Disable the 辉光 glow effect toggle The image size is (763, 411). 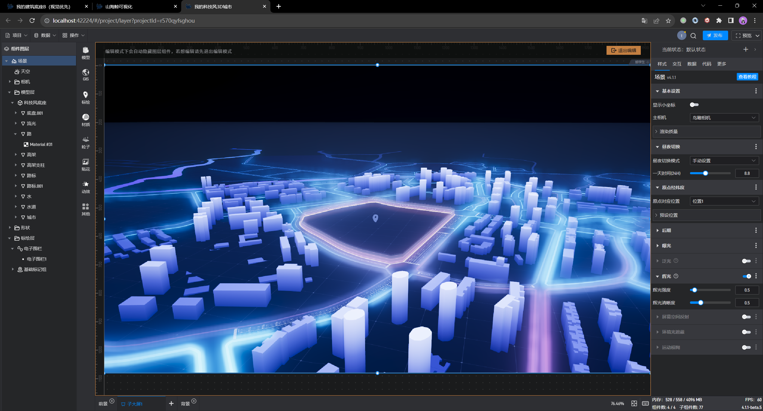[747, 276]
